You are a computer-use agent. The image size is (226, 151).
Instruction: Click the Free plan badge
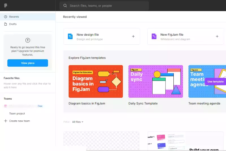tap(40, 106)
